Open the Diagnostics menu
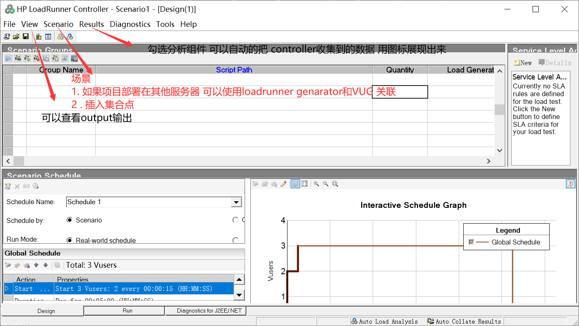The width and height of the screenshot is (579, 326). (x=130, y=24)
